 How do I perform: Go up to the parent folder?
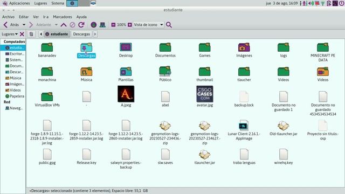(64, 25)
